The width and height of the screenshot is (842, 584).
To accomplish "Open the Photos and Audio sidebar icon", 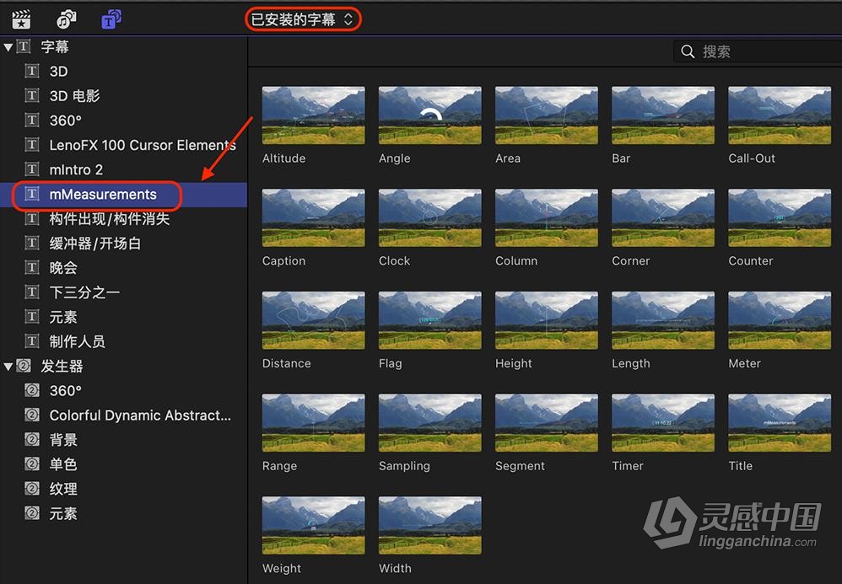I will click(66, 19).
